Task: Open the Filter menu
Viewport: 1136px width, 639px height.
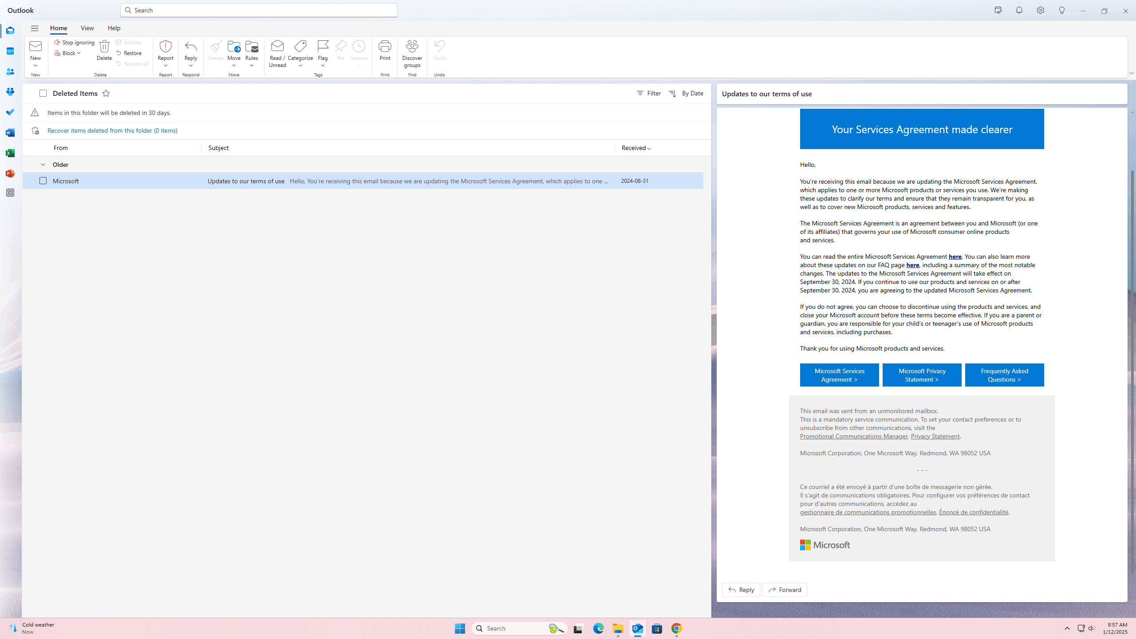Action: (x=649, y=93)
